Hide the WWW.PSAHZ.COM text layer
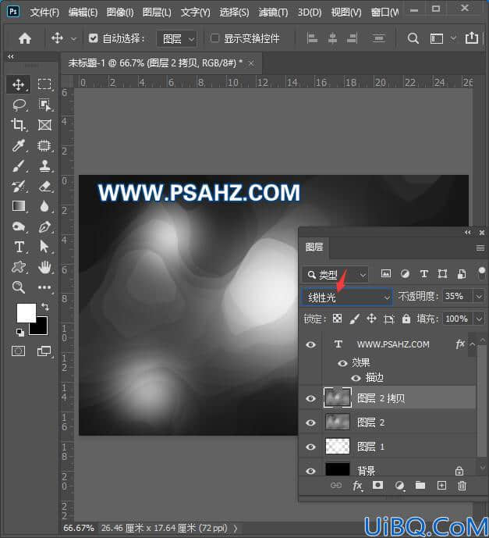 click(x=311, y=344)
